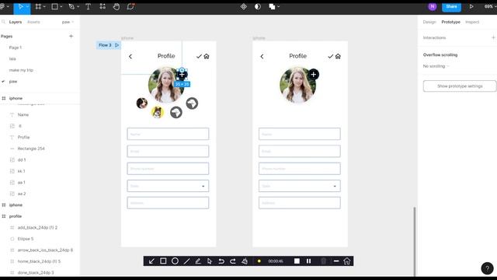Select the Move tool
Viewport: 497px width, 280px height.
click(20, 7)
